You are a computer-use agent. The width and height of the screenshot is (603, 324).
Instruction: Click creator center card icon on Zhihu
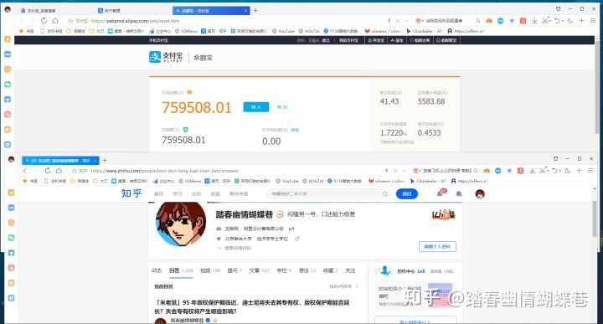(385, 270)
